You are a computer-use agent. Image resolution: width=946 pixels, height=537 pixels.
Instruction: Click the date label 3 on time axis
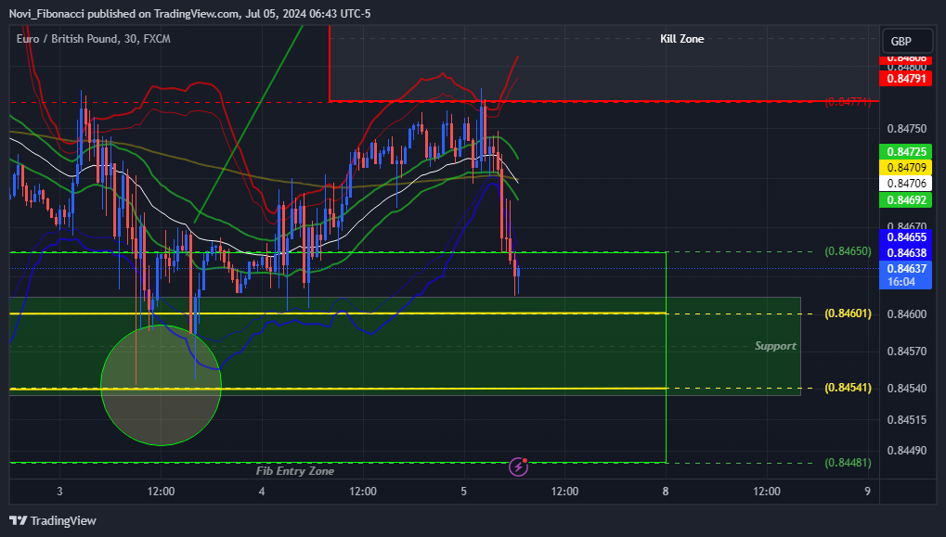[59, 492]
